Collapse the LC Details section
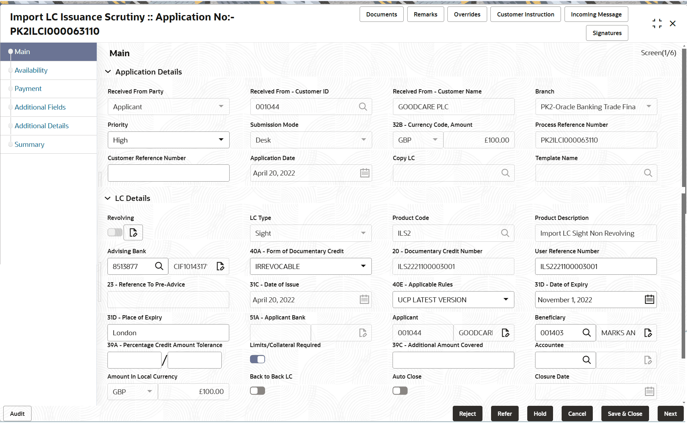The image size is (687, 423). pyautogui.click(x=107, y=198)
